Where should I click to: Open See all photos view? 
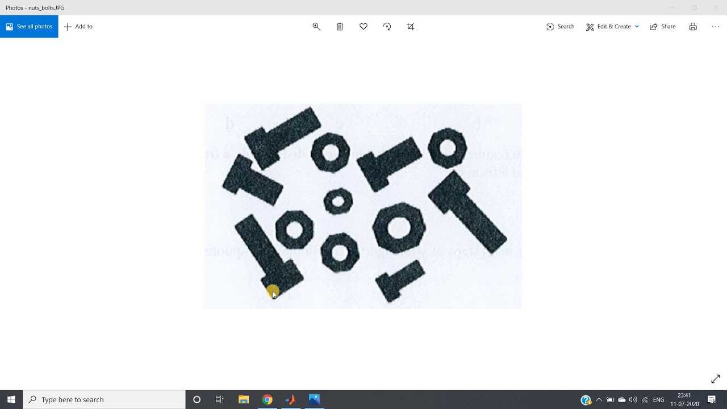(29, 27)
